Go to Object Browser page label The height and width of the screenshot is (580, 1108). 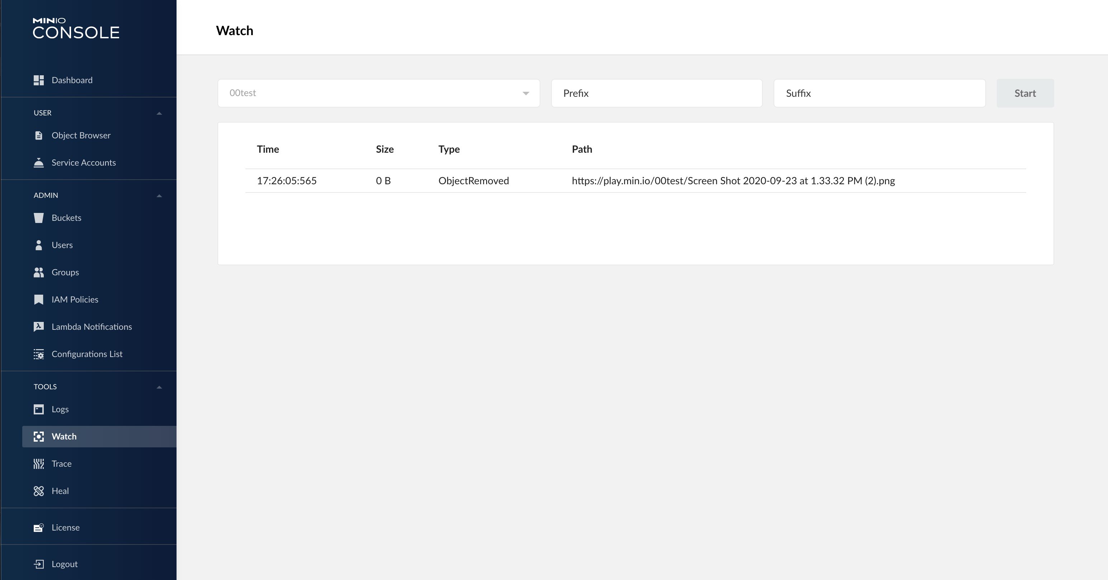[x=81, y=136]
